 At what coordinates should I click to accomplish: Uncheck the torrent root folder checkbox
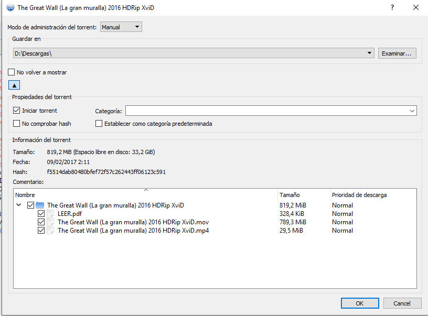[x=30, y=205]
